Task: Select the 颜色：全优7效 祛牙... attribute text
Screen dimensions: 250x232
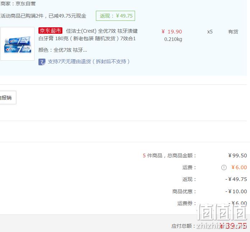Action: pos(62,50)
